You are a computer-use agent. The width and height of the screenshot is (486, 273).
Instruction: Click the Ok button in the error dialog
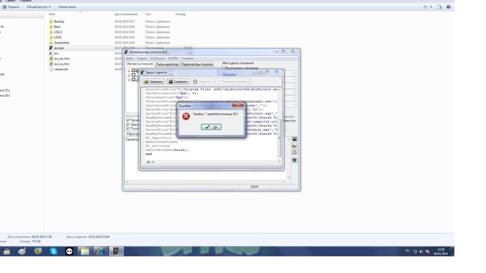tap(211, 127)
